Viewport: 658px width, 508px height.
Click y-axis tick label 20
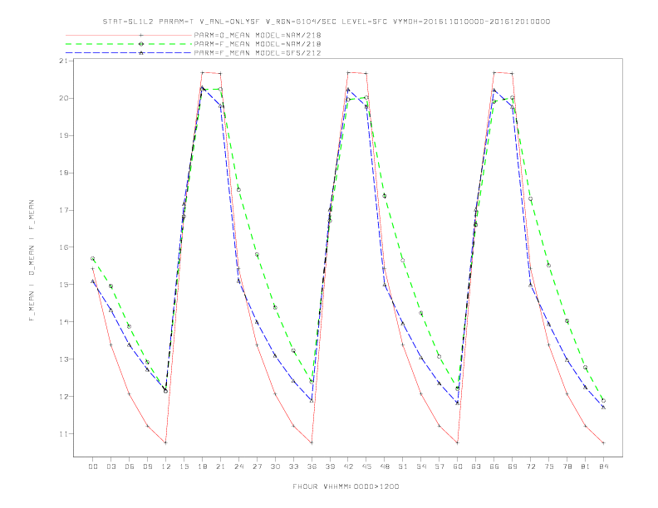tap(64, 98)
